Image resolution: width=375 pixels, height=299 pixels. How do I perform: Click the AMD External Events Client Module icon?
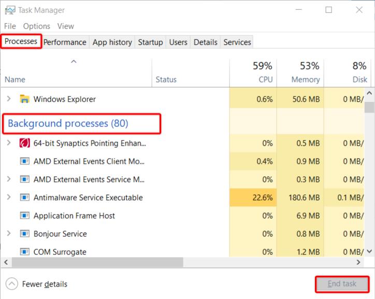click(24, 161)
